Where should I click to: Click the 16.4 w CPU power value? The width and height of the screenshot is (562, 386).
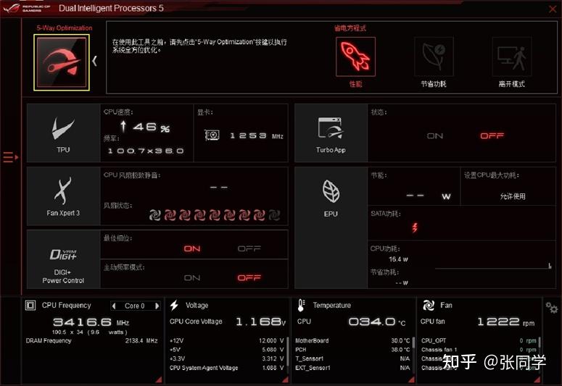point(398,259)
